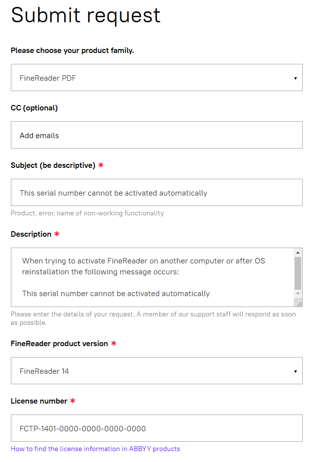The image size is (314, 462).
Task: Click the CC (optional) label
Action: 34,108
